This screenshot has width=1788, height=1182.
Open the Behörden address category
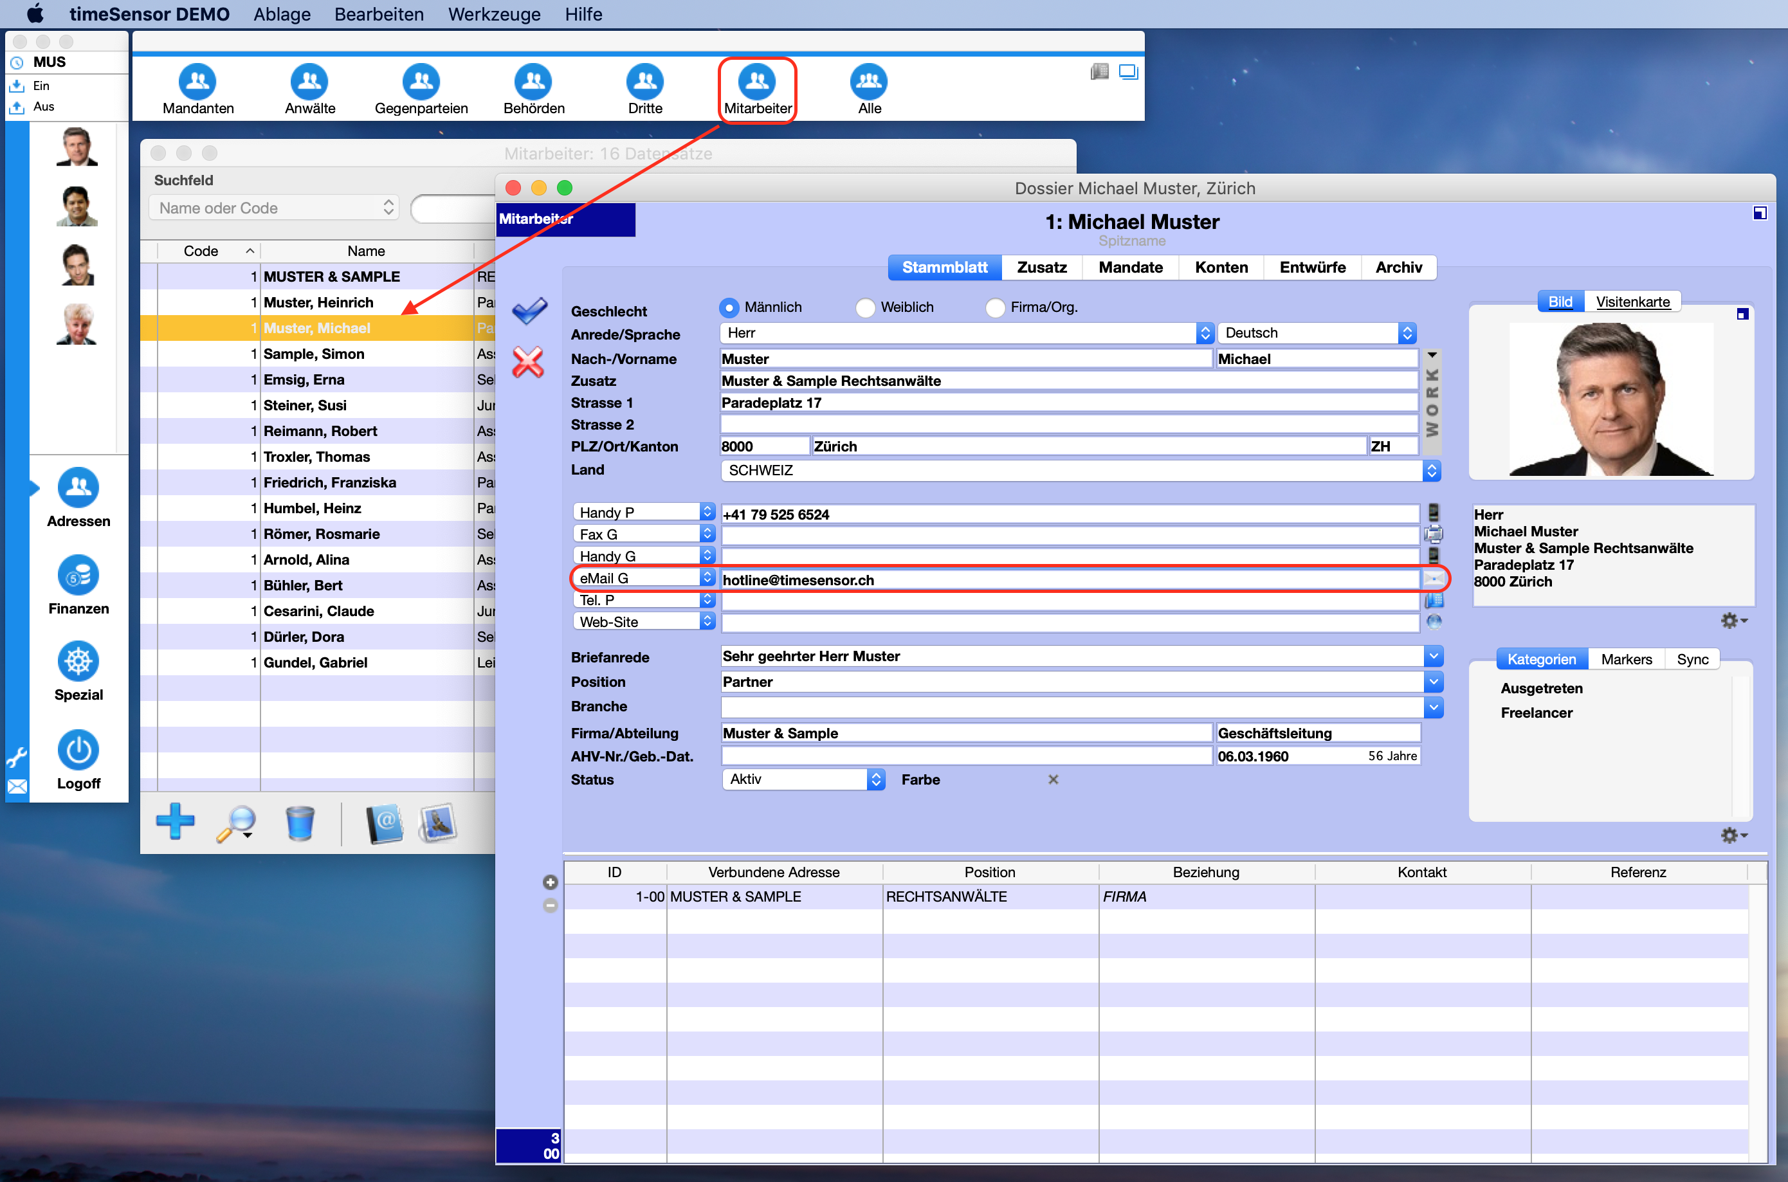[534, 89]
